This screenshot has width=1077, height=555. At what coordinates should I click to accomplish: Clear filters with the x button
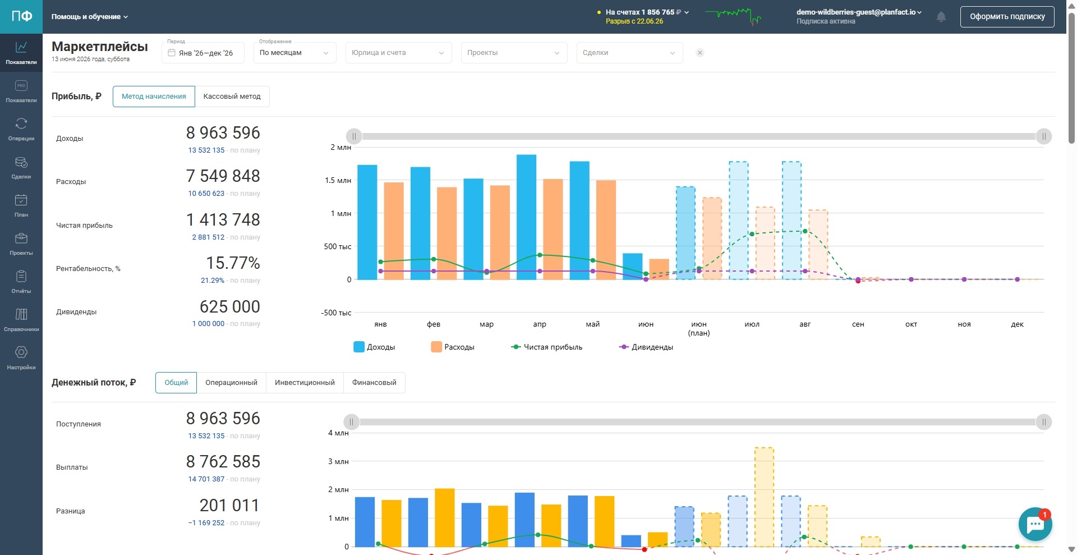coord(700,53)
